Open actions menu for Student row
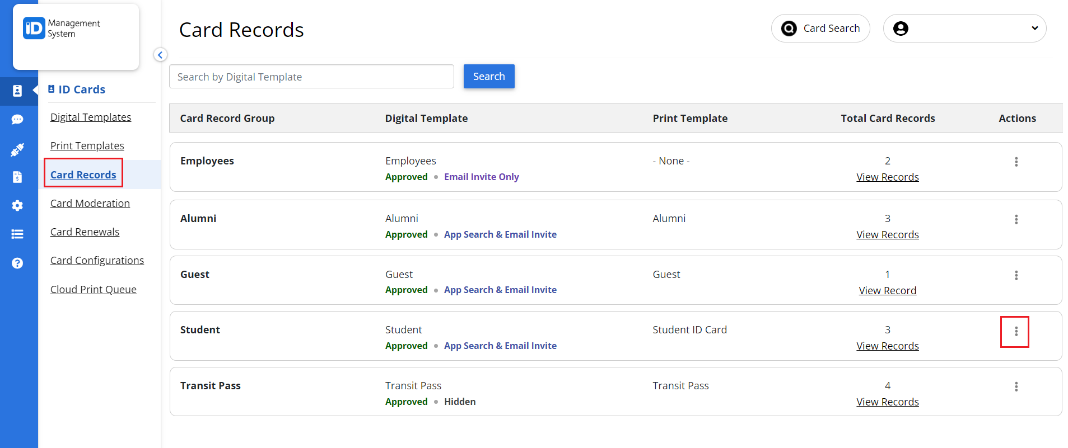 [x=1016, y=332]
